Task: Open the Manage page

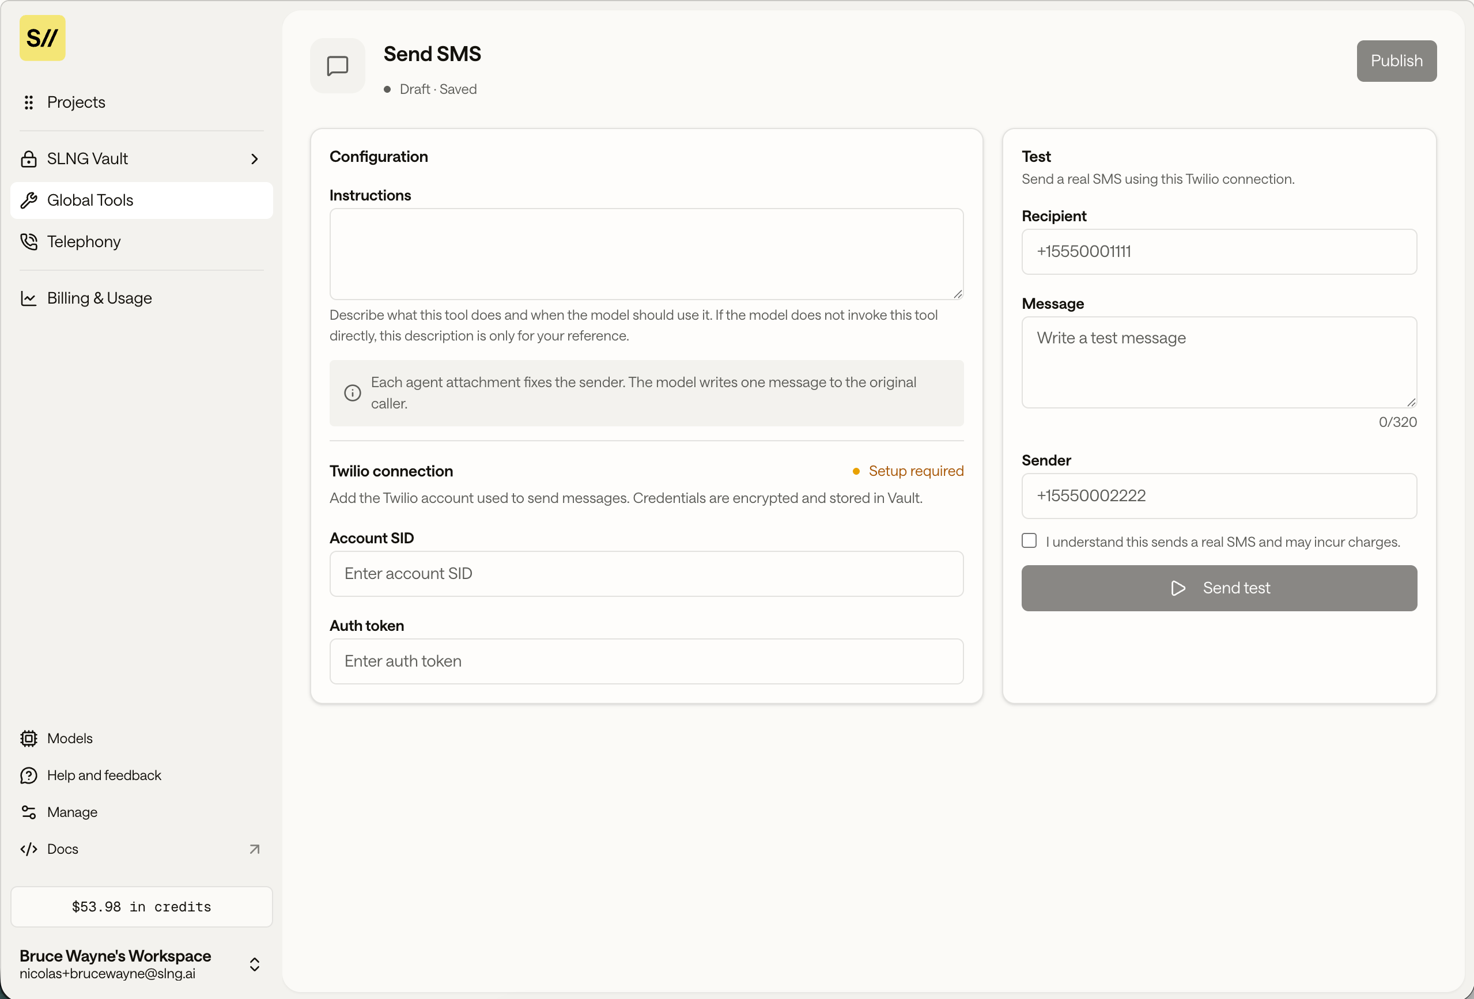Action: coord(141,812)
